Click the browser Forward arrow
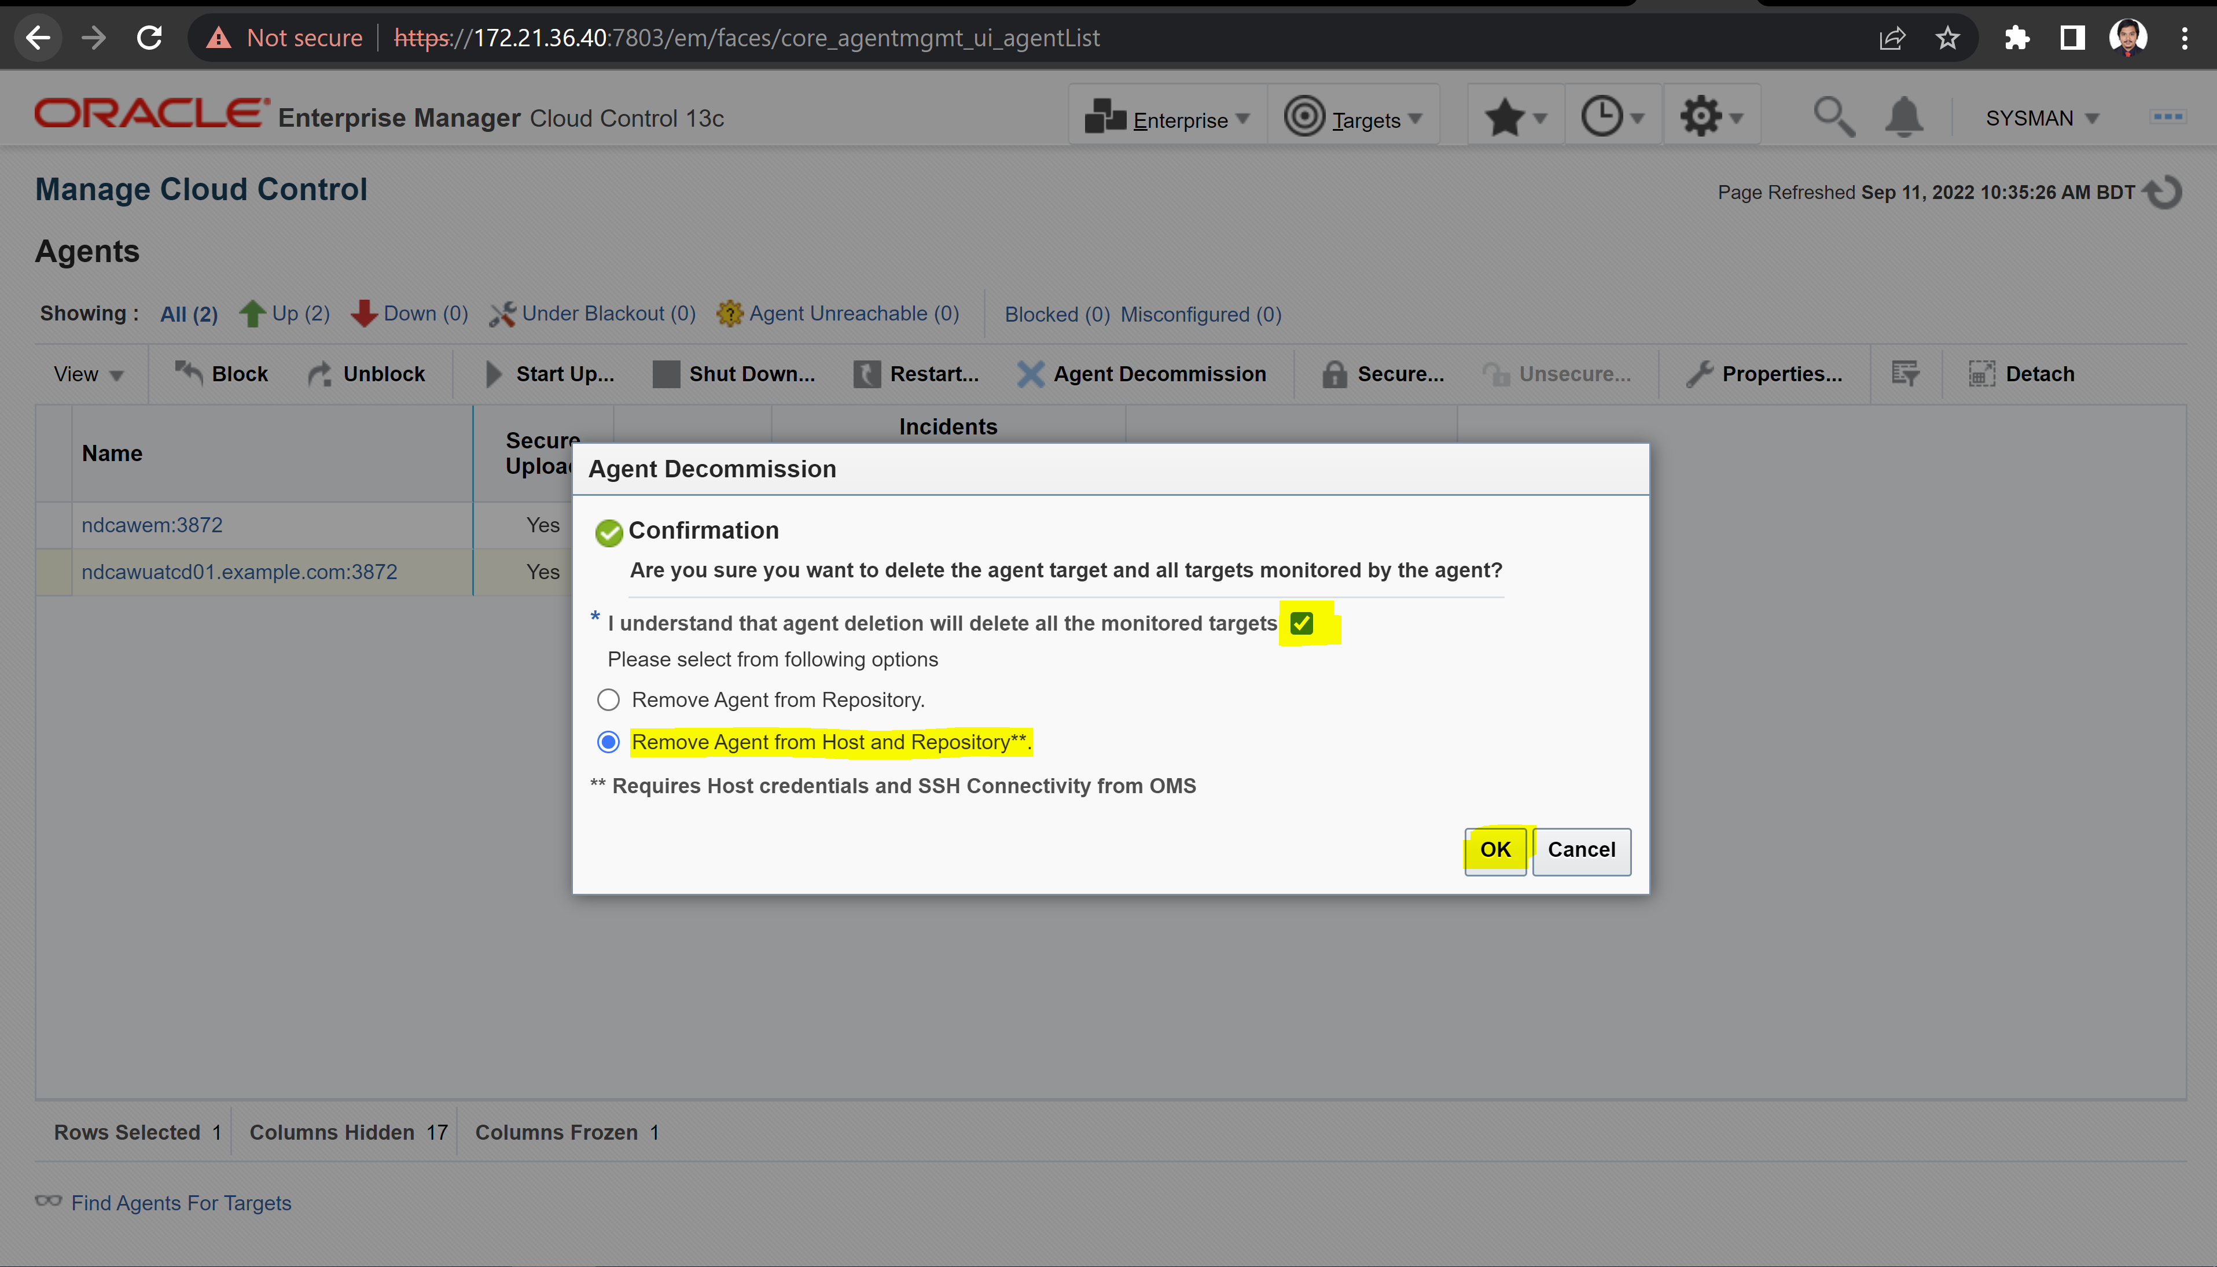This screenshot has height=1267, width=2217. click(x=94, y=38)
